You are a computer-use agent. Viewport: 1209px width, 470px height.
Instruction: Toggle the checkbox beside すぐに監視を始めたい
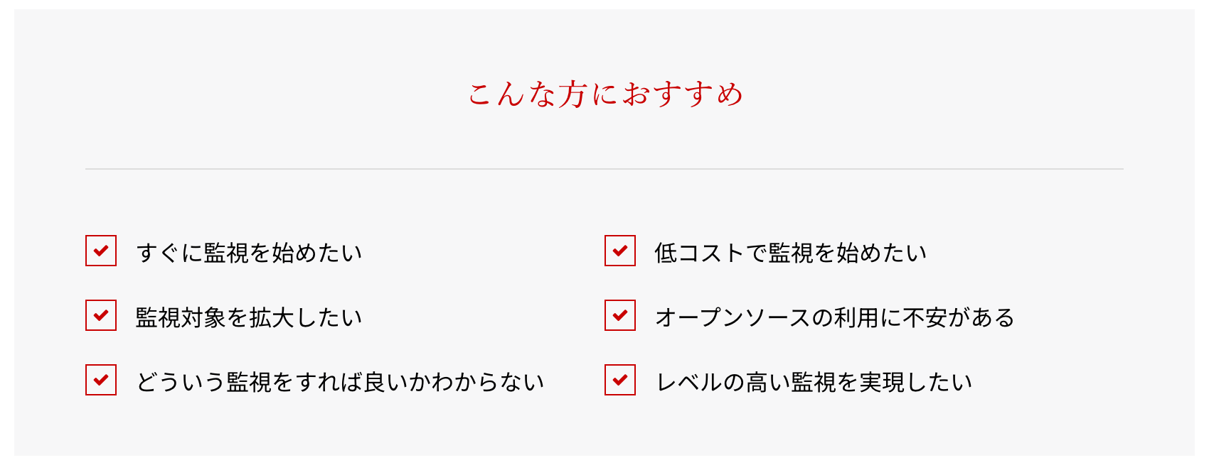[x=101, y=251]
